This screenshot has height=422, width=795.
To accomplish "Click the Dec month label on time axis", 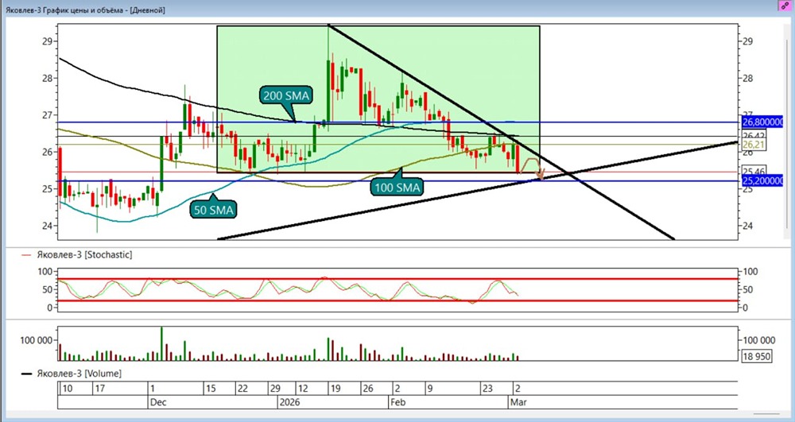I will [x=158, y=402].
